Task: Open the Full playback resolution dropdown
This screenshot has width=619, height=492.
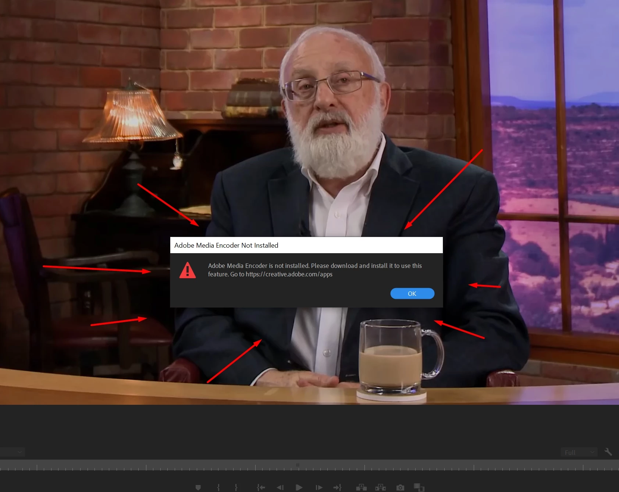Action: (579, 452)
